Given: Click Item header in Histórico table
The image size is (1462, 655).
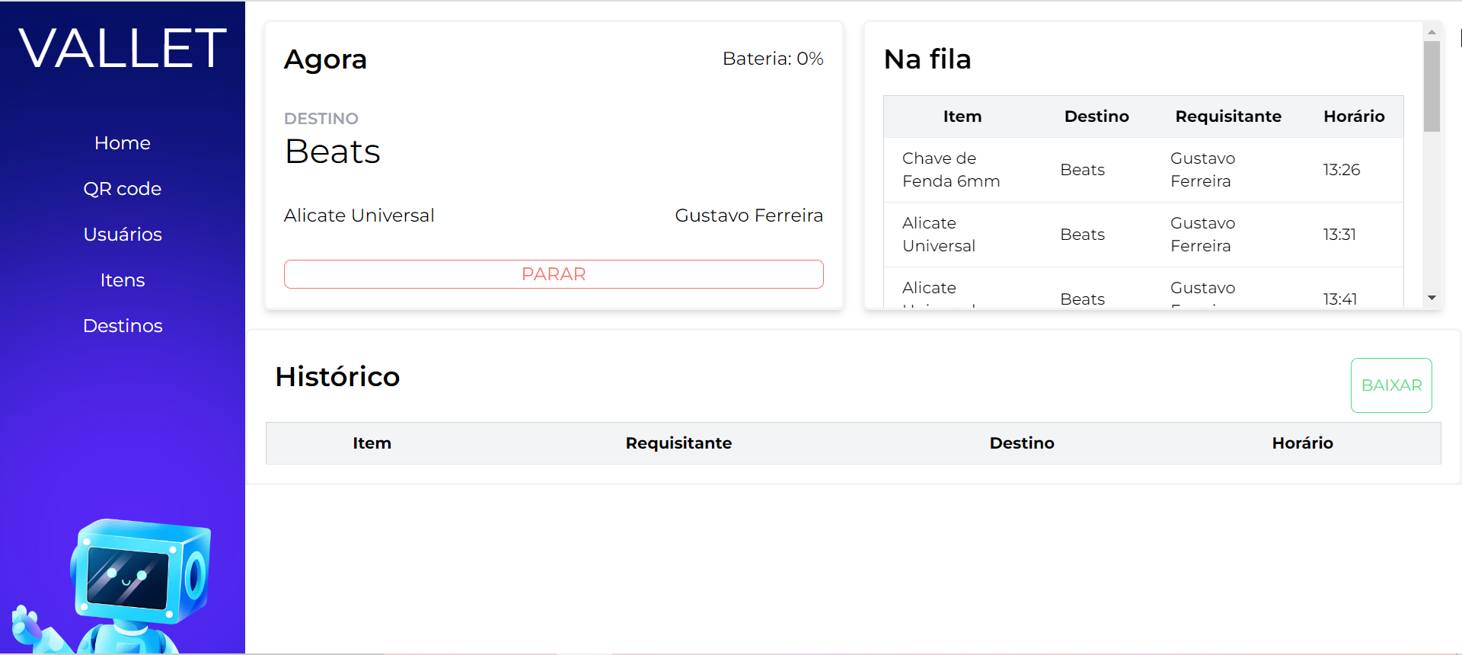Looking at the screenshot, I should coord(372,443).
